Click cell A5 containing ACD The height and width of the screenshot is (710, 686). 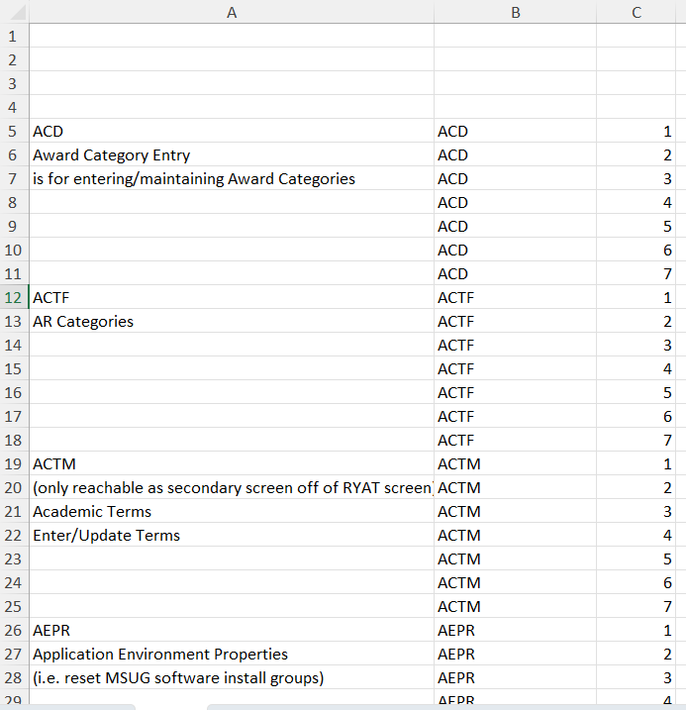pos(232,131)
